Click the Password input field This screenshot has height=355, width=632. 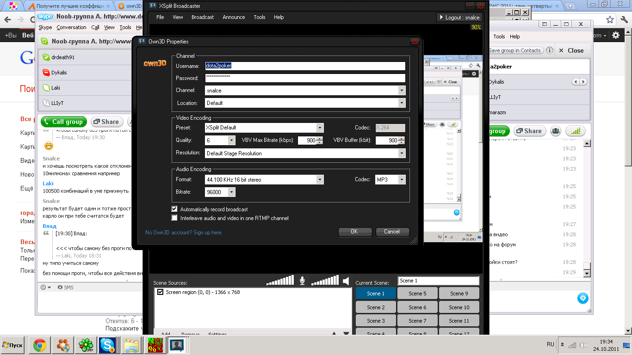pos(305,78)
